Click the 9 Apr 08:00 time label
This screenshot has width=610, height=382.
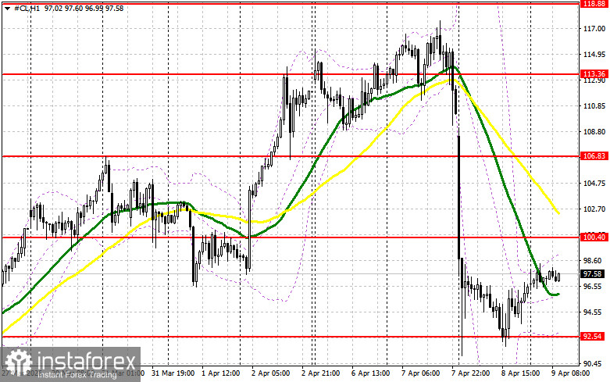(x=570, y=373)
